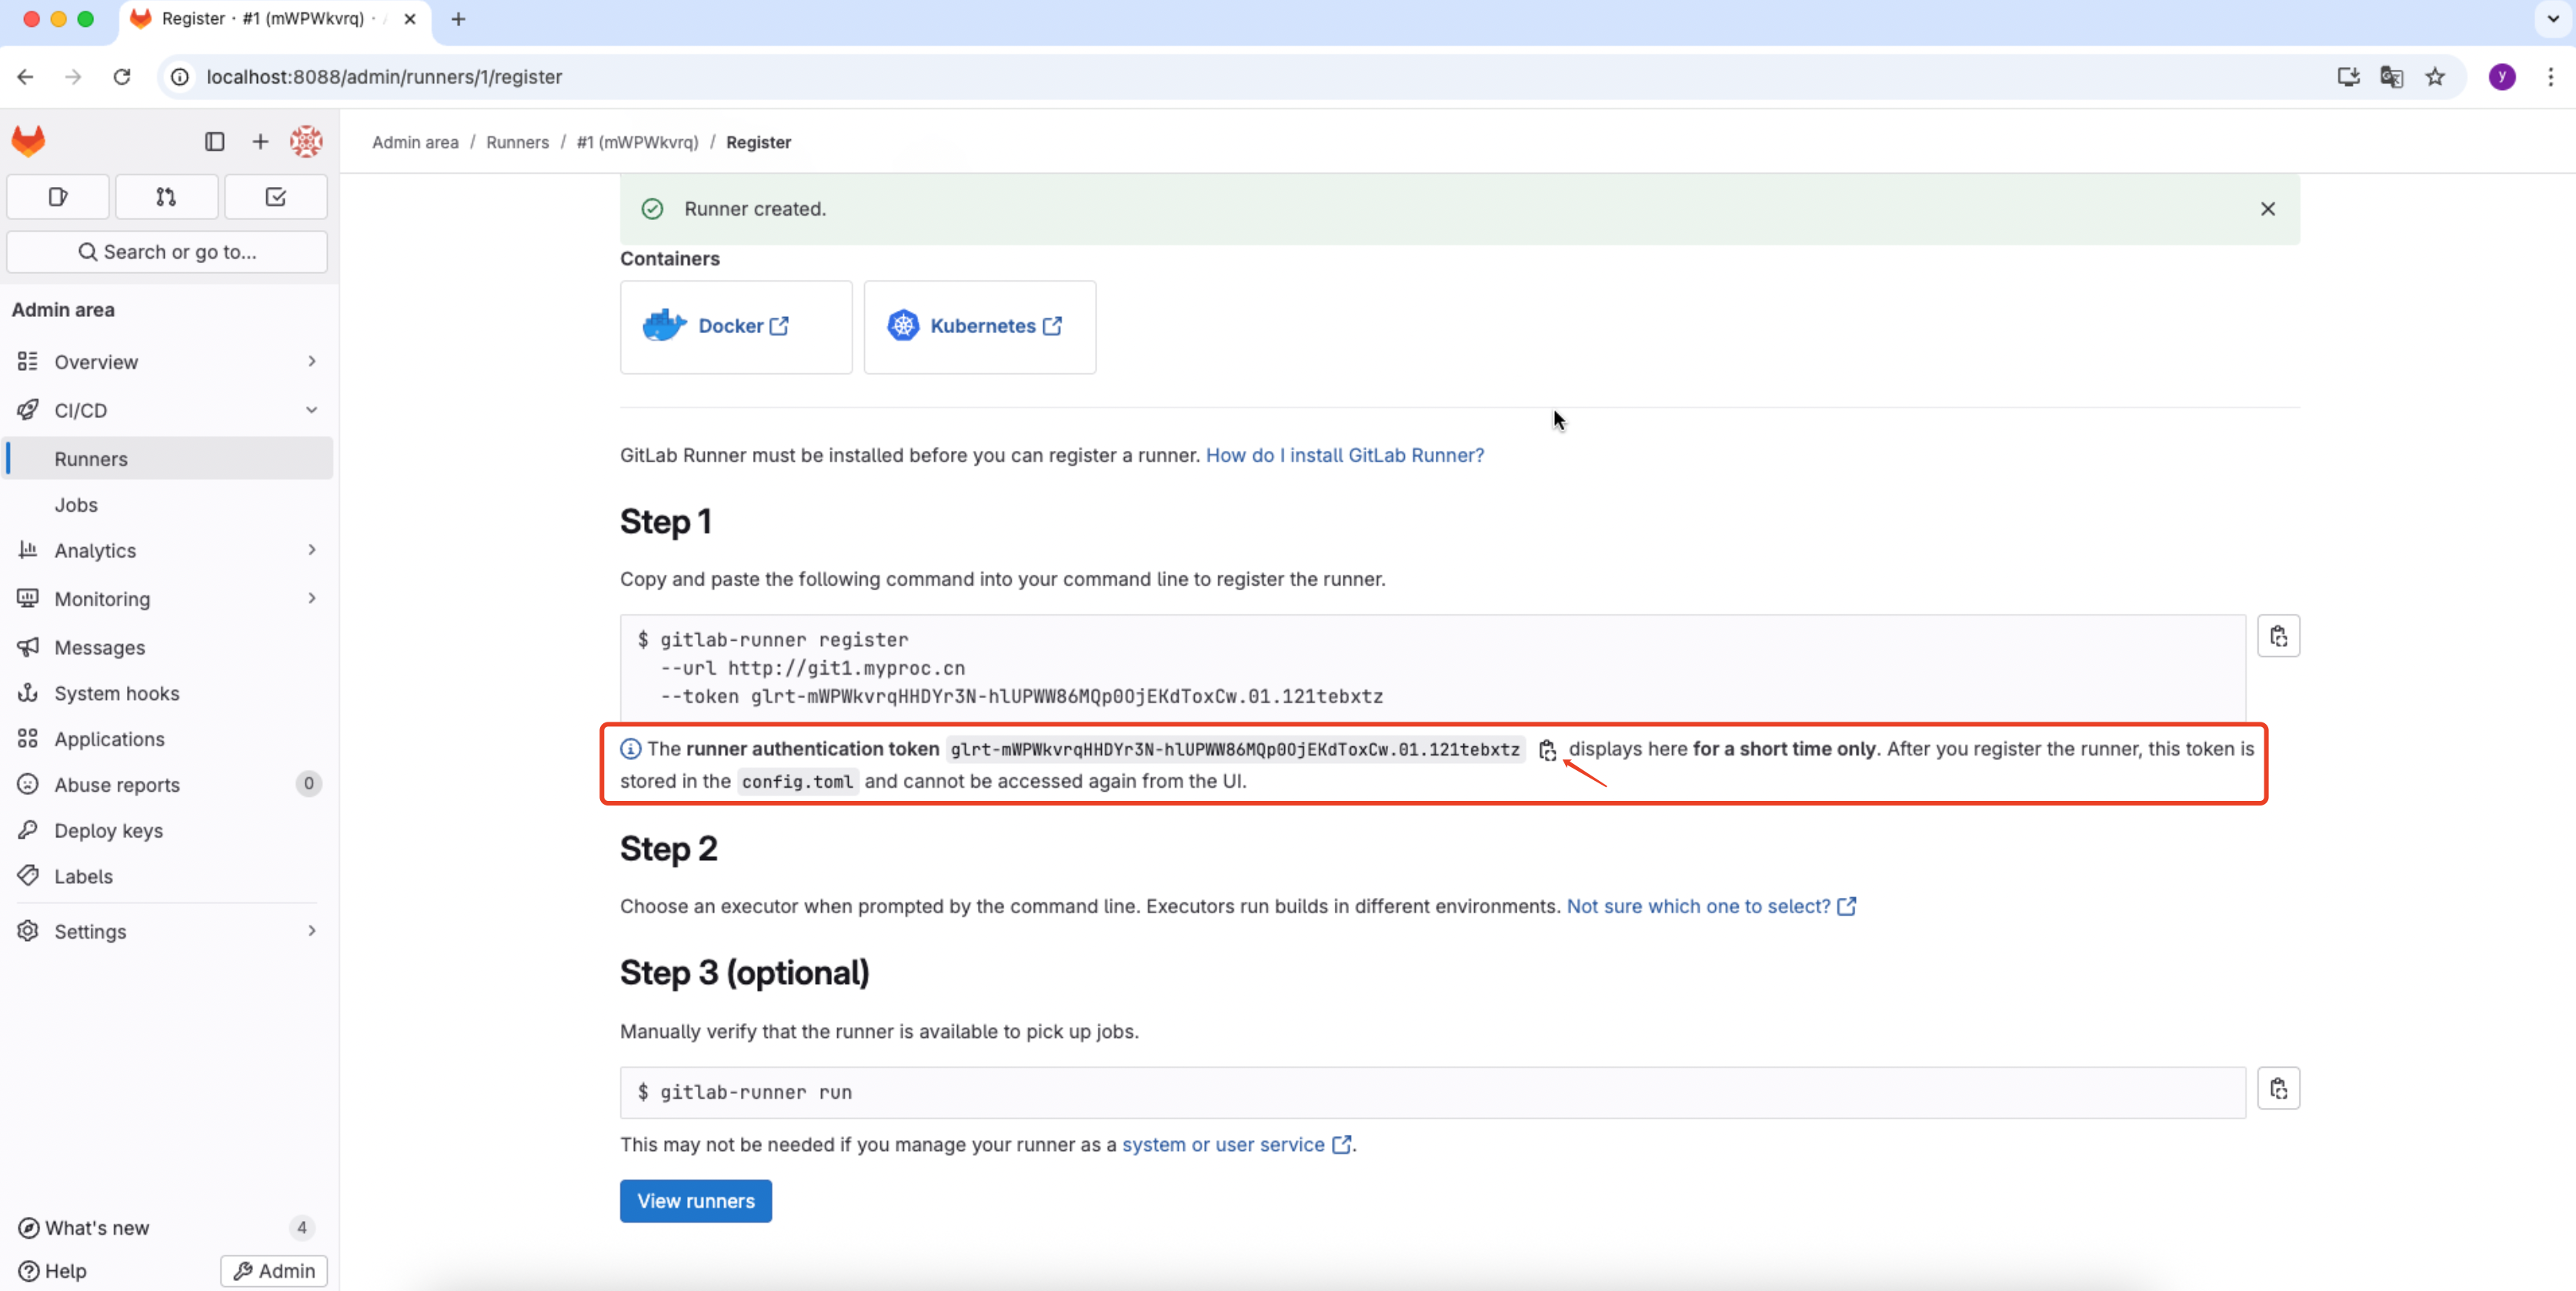
Task: Copy the gitlab-runner register command
Action: pyautogui.click(x=2279, y=635)
